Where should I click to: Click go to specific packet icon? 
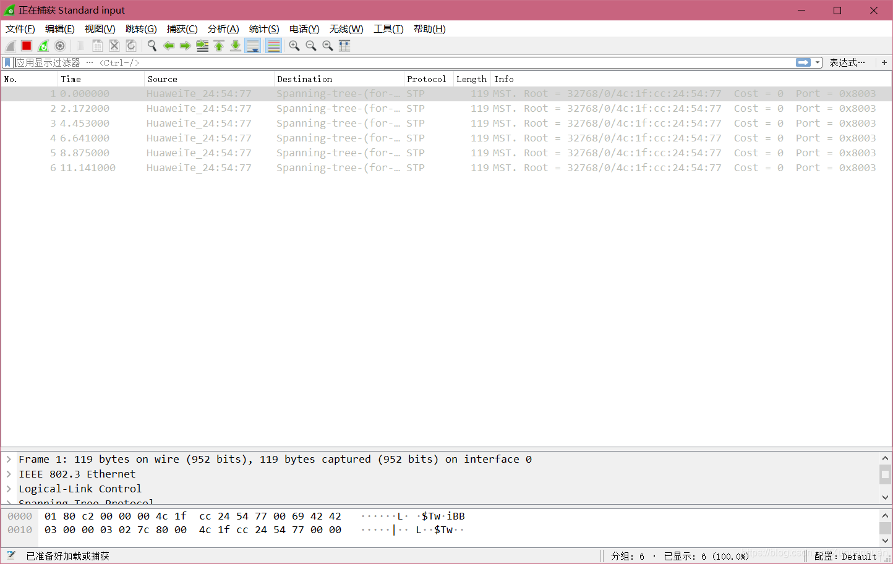point(202,46)
